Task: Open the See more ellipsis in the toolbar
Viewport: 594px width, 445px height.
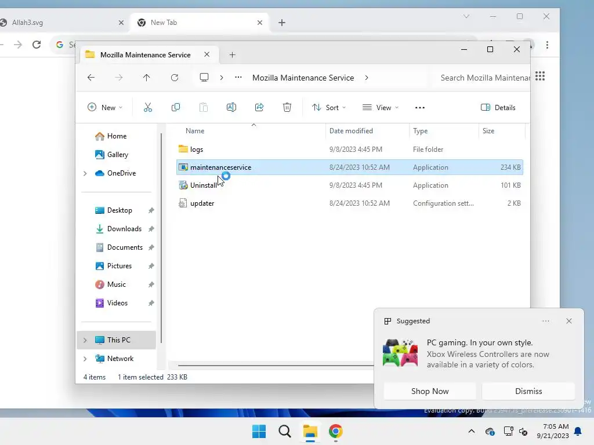Action: point(420,108)
